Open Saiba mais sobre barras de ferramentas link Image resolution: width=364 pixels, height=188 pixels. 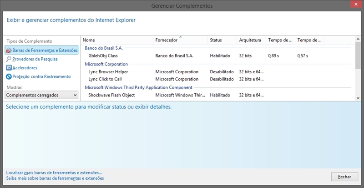coord(55,178)
